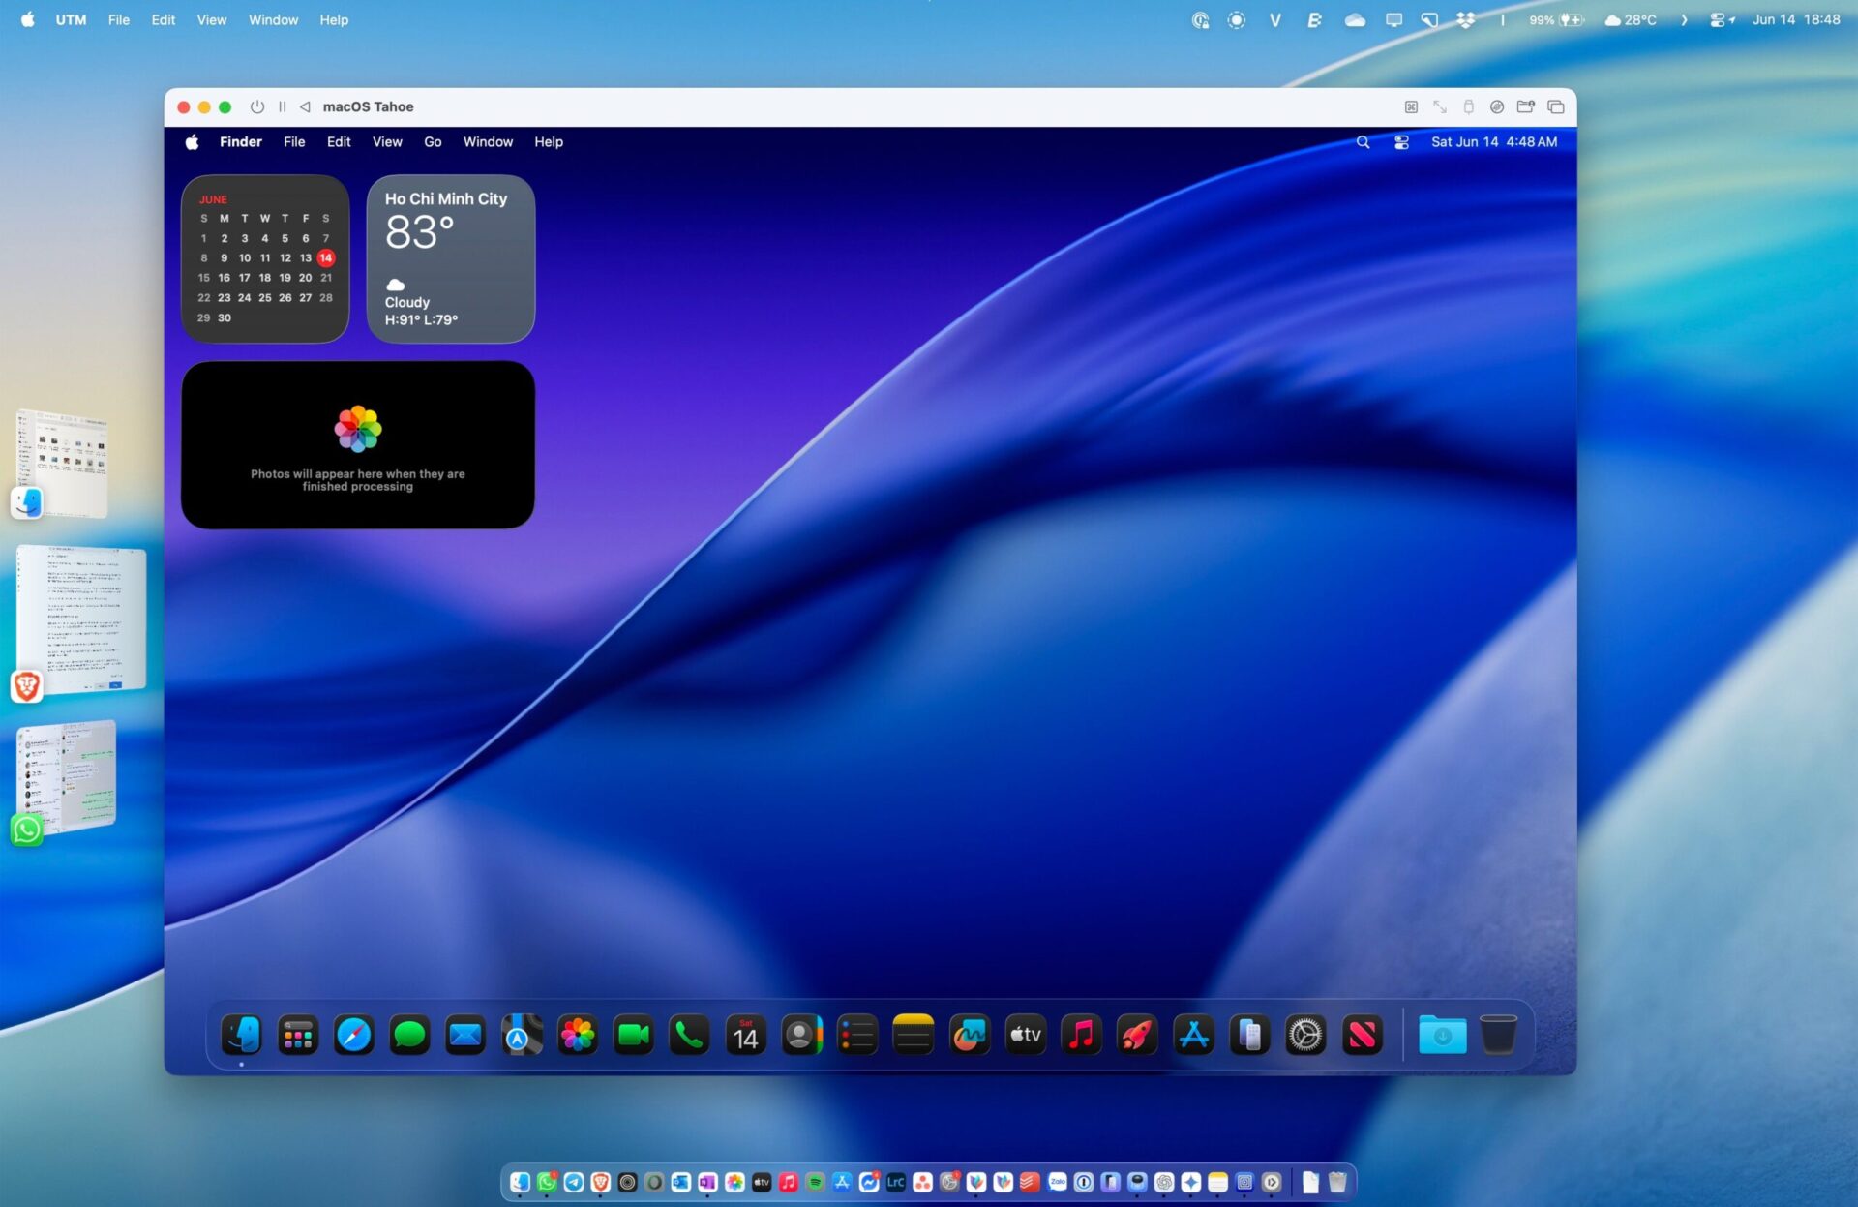The height and width of the screenshot is (1207, 1858).
Task: Pause the macOS Tahoe virtual machine
Action: click(x=283, y=106)
